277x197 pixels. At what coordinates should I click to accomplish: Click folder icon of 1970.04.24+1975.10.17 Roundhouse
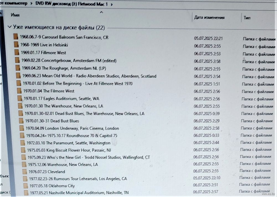point(22,135)
